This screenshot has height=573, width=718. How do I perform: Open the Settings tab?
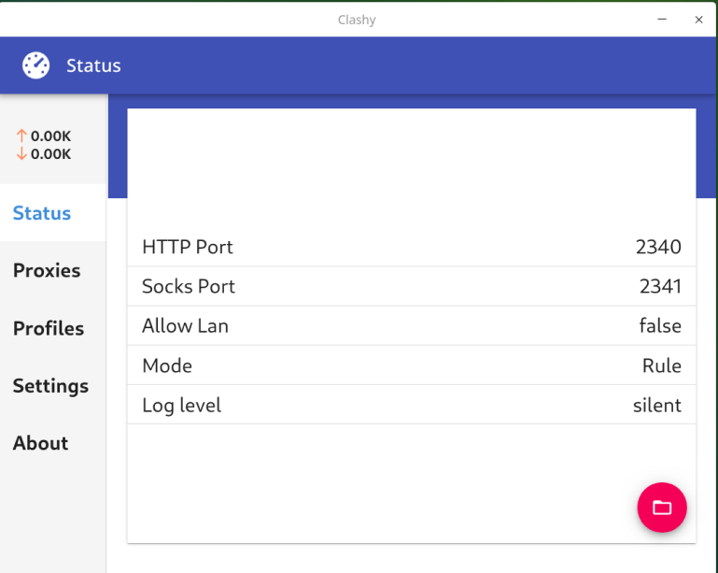(x=50, y=386)
